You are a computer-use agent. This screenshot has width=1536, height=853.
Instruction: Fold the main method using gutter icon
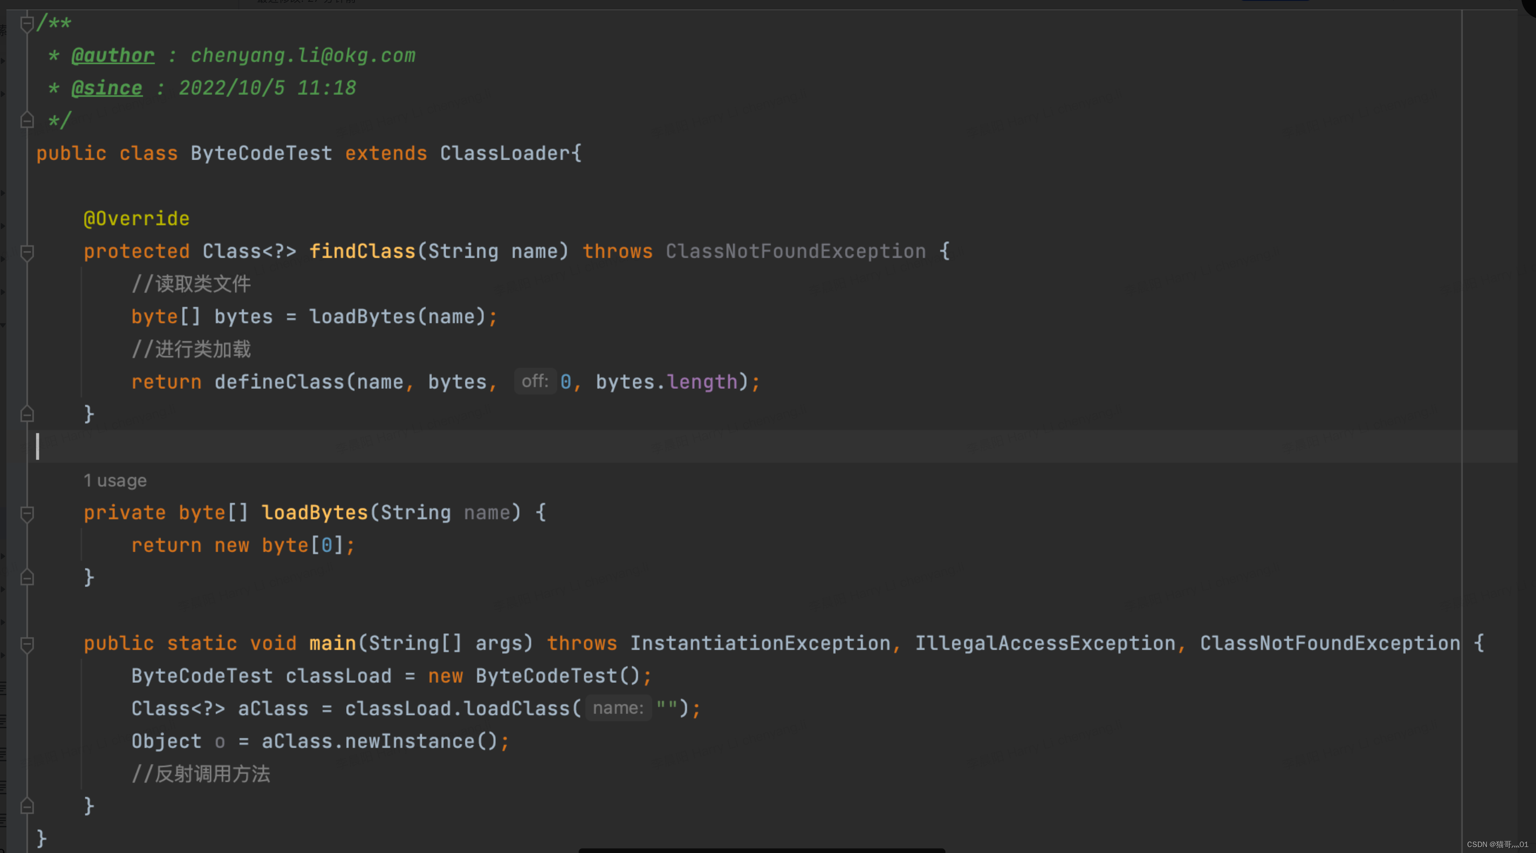26,644
